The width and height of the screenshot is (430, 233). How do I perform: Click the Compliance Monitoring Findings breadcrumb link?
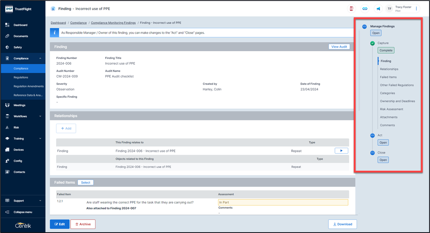tap(113, 23)
